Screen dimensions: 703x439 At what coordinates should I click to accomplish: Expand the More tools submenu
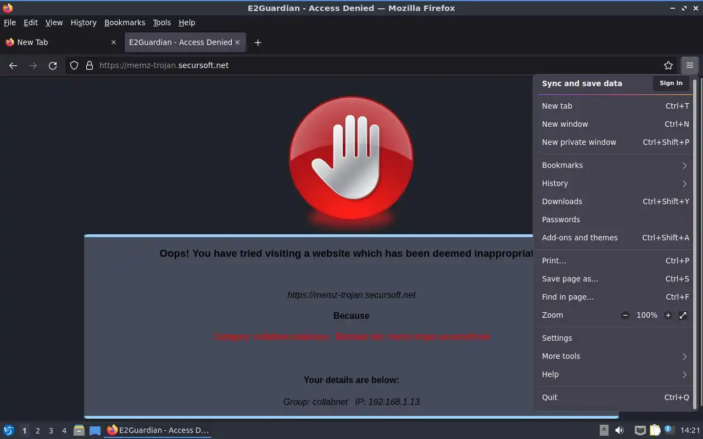click(x=615, y=356)
